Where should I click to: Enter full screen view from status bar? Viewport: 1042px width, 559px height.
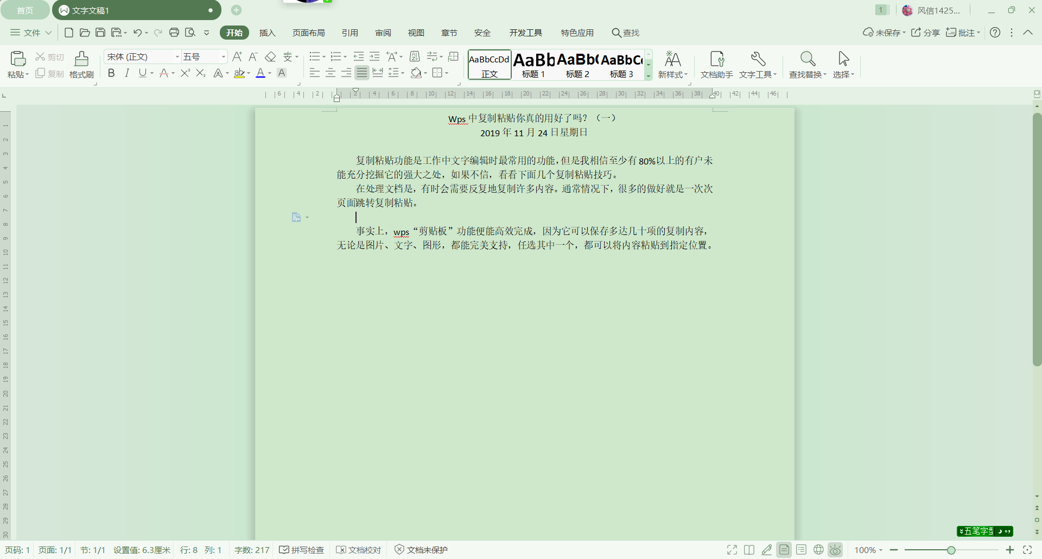point(732,550)
